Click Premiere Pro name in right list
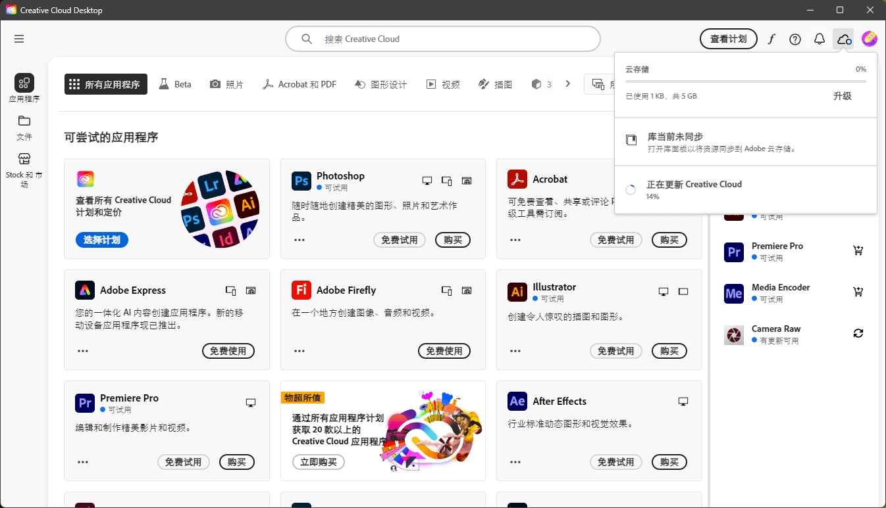886x508 pixels. point(777,246)
